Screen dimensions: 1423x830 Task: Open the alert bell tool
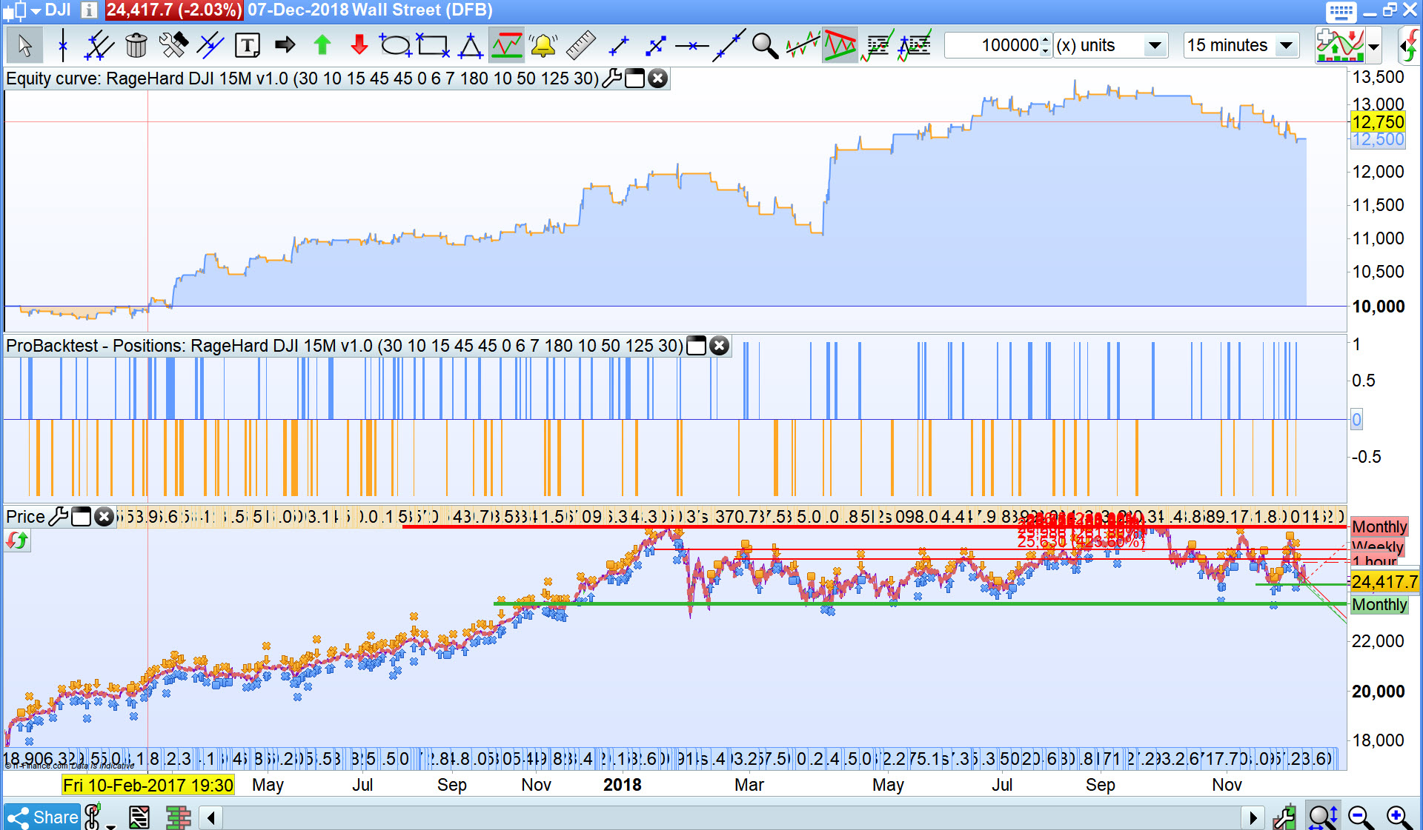pyautogui.click(x=543, y=46)
